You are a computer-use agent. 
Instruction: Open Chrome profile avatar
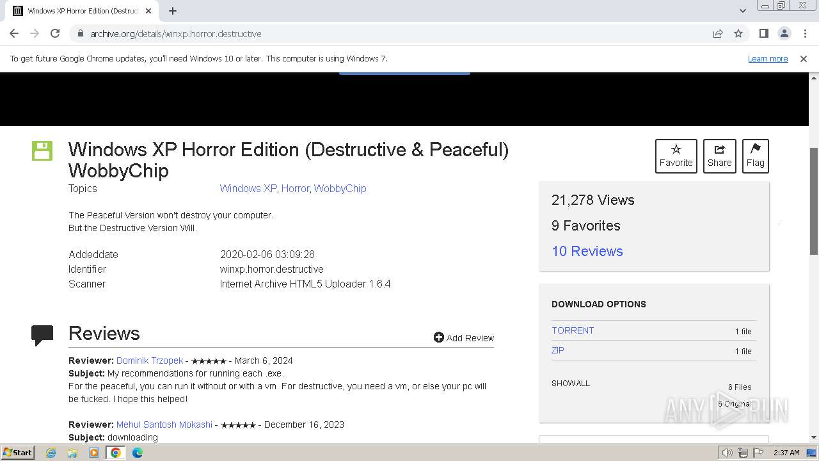[784, 33]
